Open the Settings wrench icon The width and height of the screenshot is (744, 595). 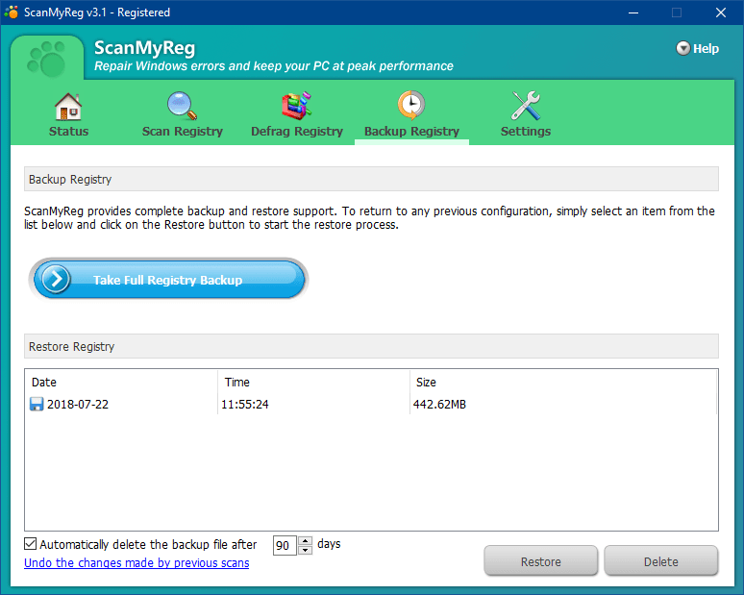(526, 106)
